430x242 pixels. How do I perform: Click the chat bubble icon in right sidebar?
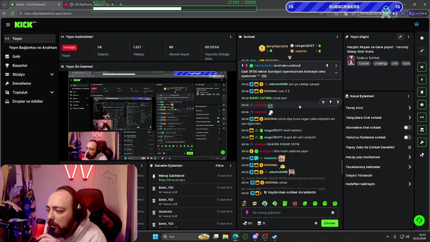[x=422, y=105]
